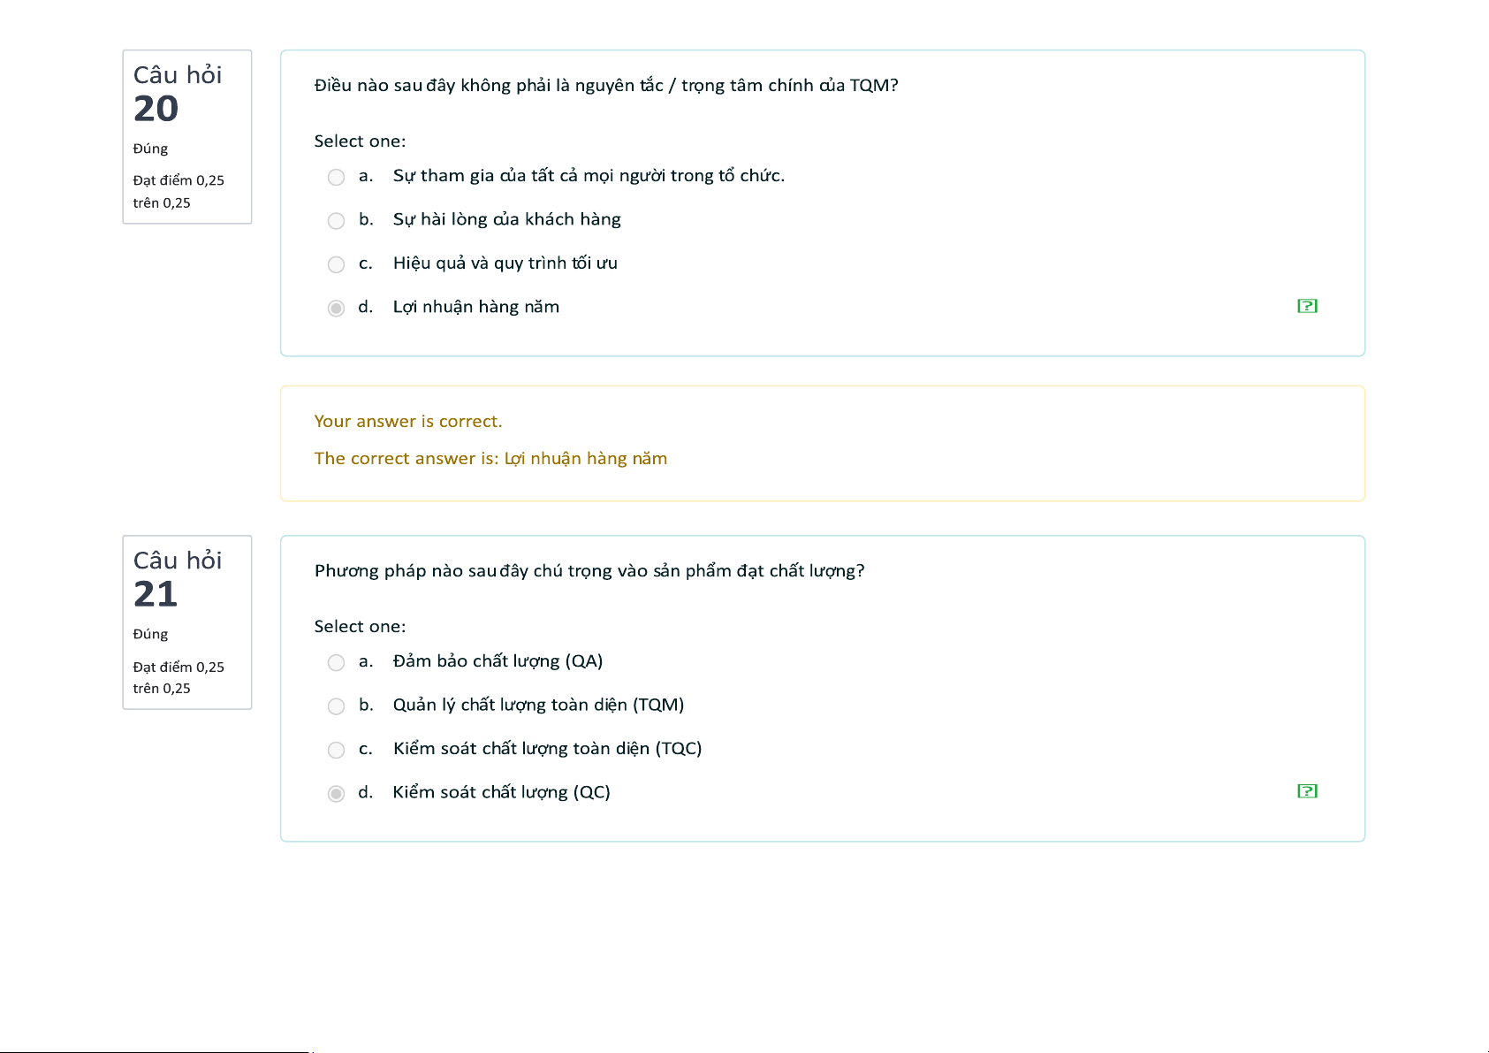
Task: Click answer text 'Kiểm soát chất lượng (QC)'
Action: coord(502,792)
